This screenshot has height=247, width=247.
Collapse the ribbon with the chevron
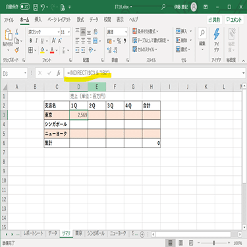coord(243,61)
